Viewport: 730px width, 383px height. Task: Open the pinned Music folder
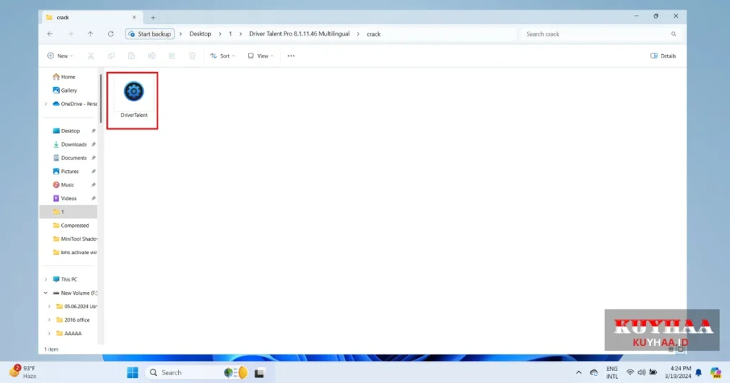pyautogui.click(x=68, y=184)
